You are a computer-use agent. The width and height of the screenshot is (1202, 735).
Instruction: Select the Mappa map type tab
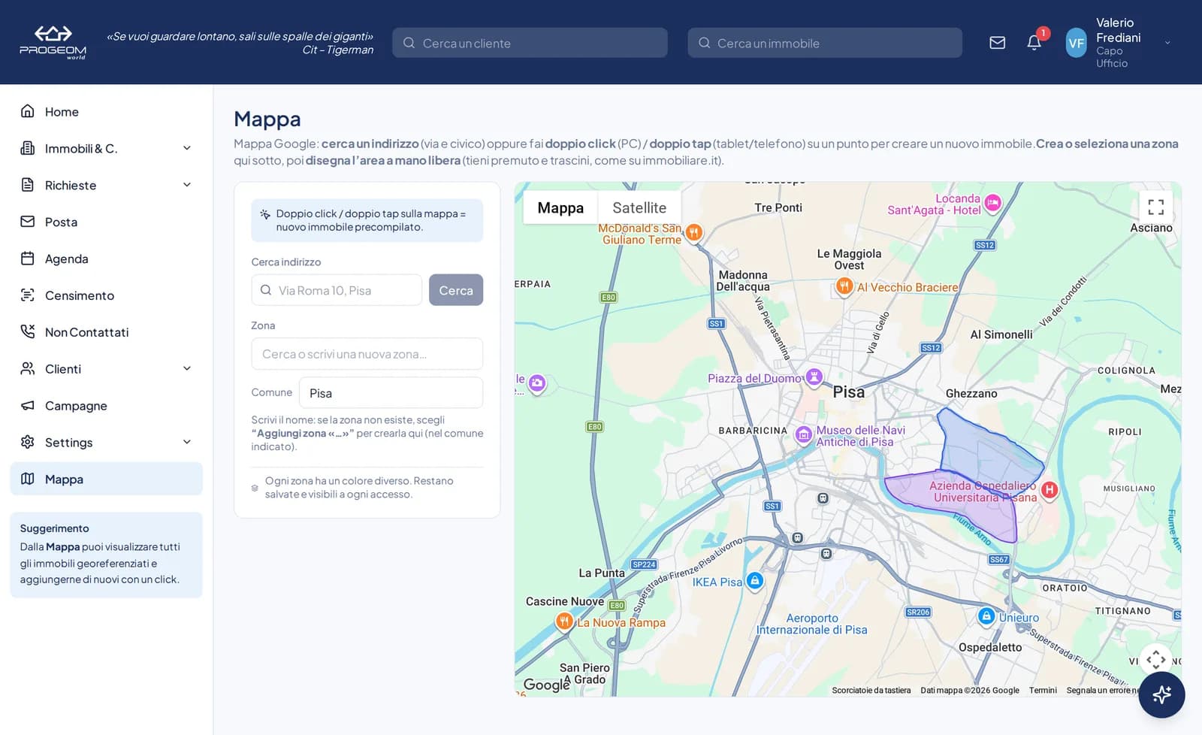[x=560, y=207]
